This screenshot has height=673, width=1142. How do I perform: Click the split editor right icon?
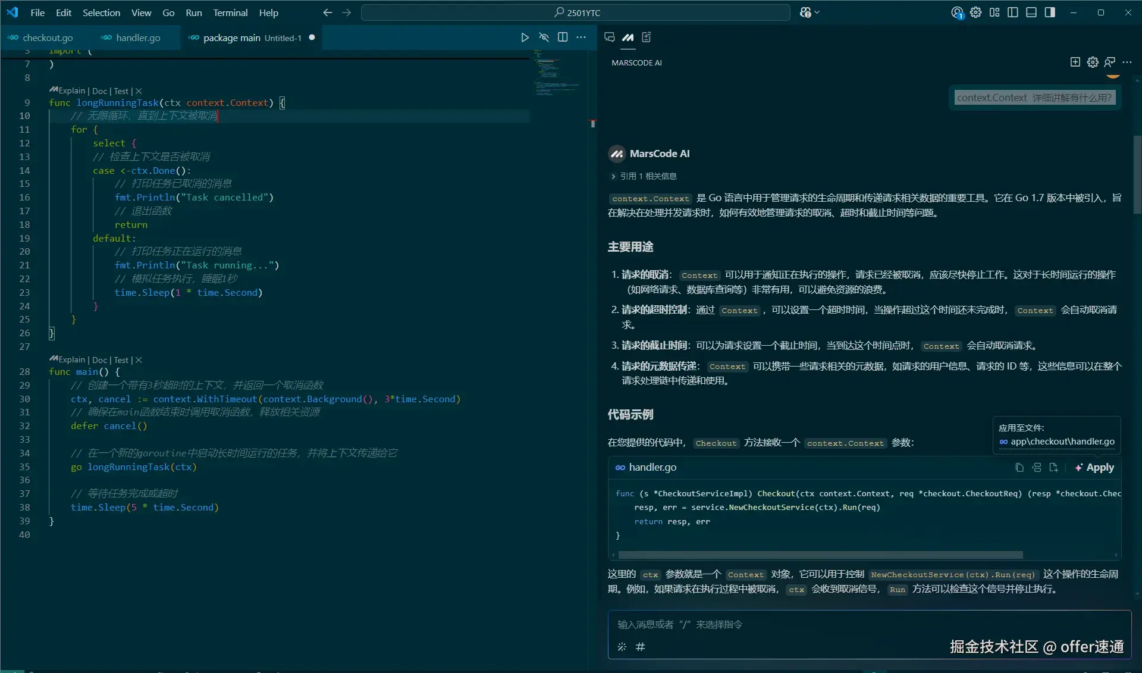click(563, 37)
